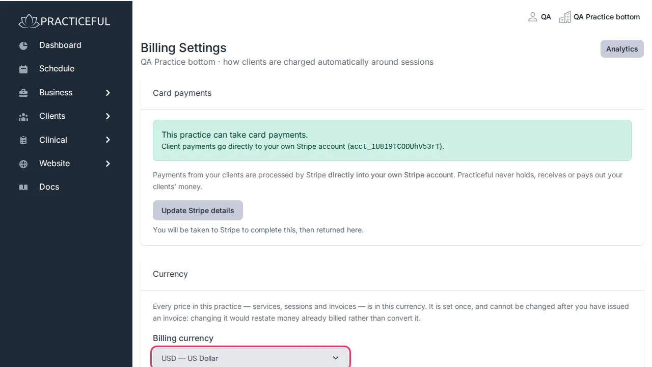Click the Dashboard pie chart icon
Image resolution: width=652 pixels, height=367 pixels.
tap(23, 45)
